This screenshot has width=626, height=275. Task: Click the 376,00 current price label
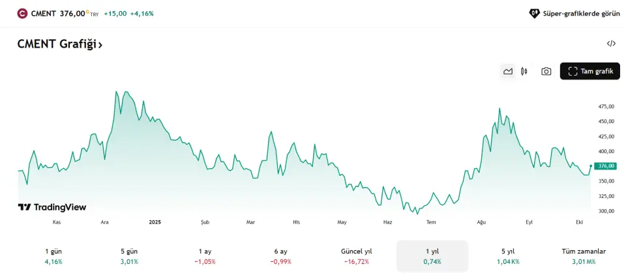(x=606, y=166)
